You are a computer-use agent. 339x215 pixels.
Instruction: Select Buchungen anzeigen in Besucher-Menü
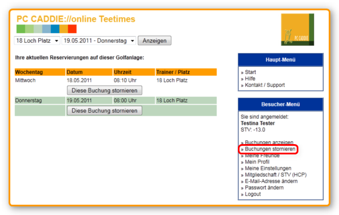coord(269,142)
